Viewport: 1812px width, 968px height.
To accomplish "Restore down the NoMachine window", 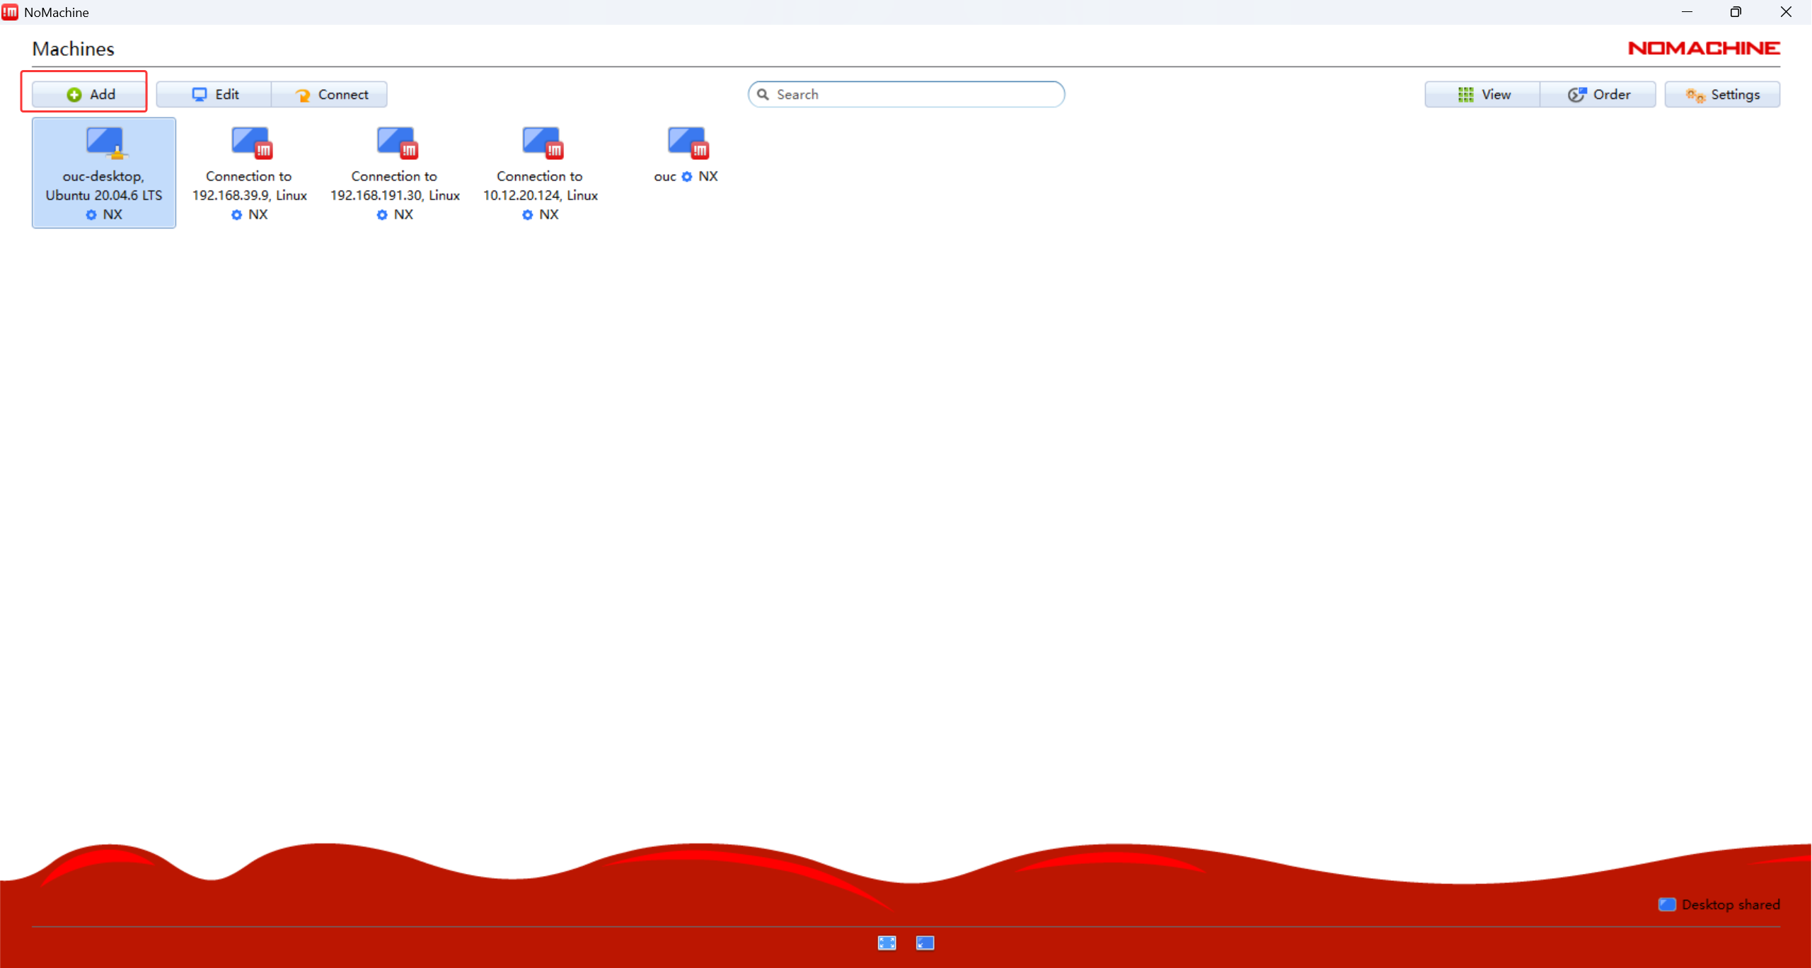I will click(1736, 12).
